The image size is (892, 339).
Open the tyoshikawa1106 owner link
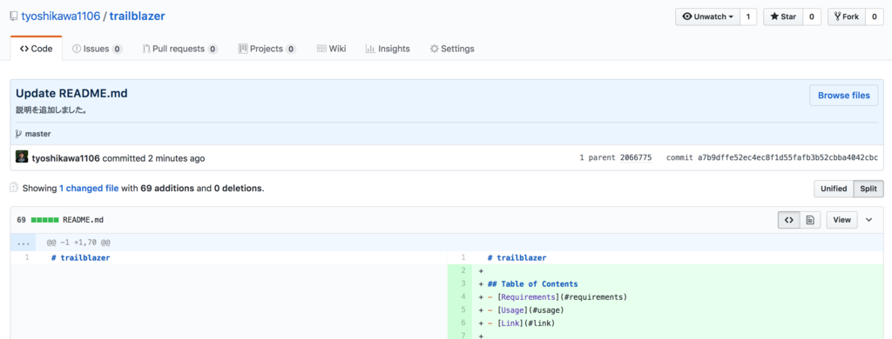[60, 16]
